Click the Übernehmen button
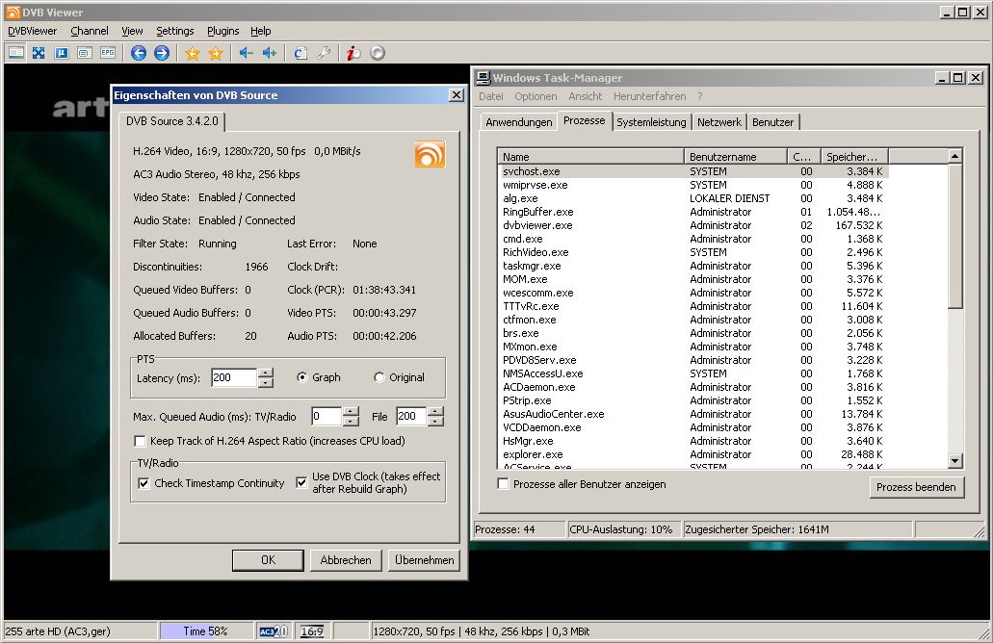 click(424, 560)
